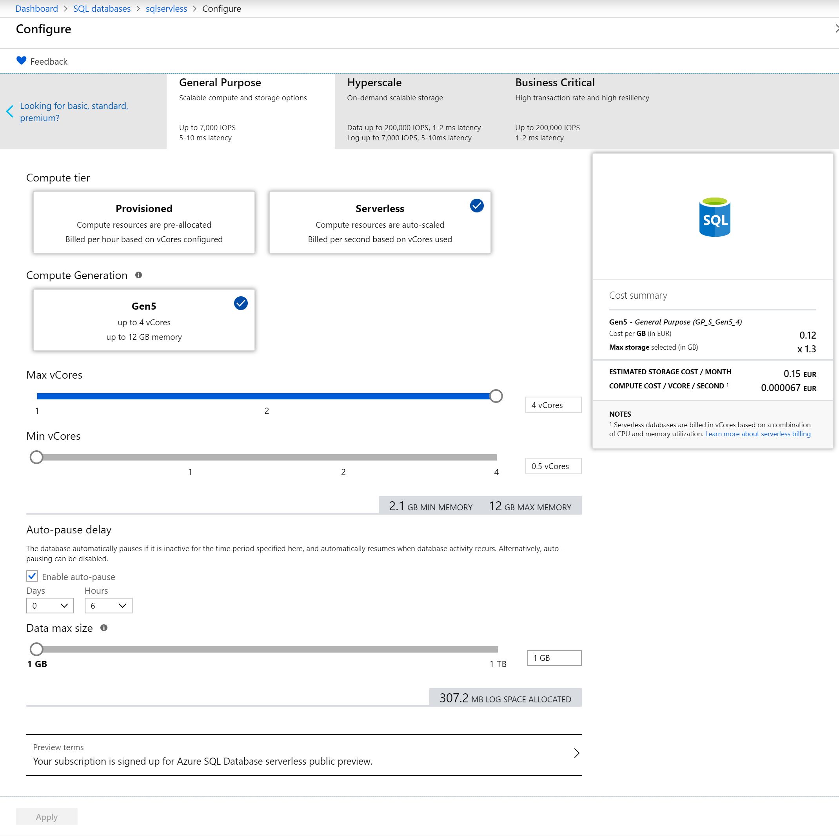Switch to the Hyperscale tab
Viewport: 839px width, 836px height.
(419, 111)
